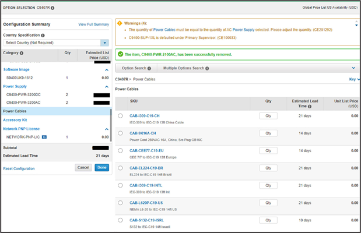361x233 pixels.
Task: Click Option Search info icon
Action: 149,68
